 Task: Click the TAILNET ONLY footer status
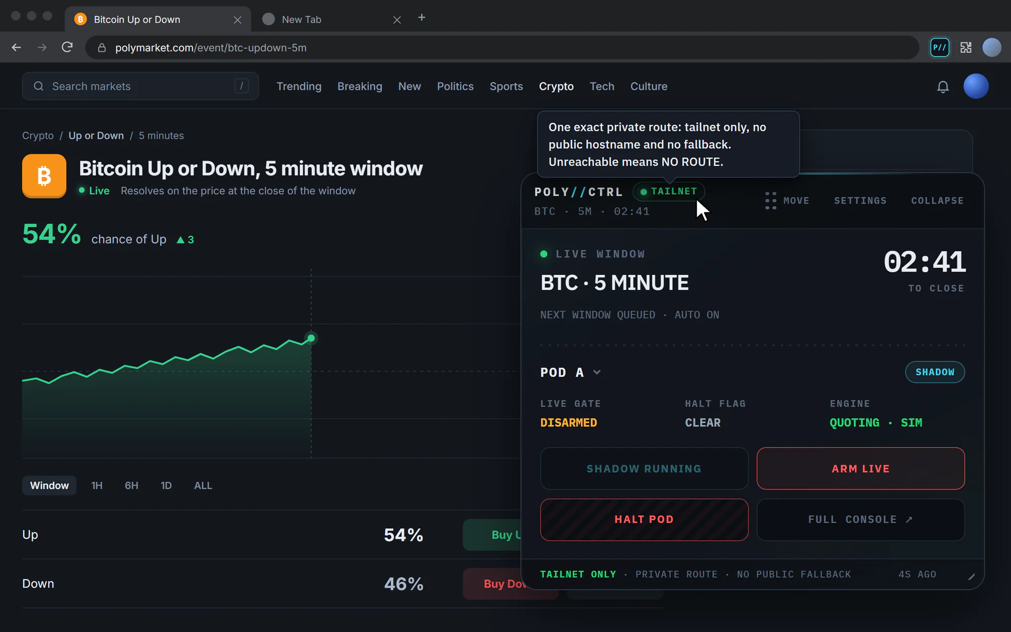pos(578,574)
